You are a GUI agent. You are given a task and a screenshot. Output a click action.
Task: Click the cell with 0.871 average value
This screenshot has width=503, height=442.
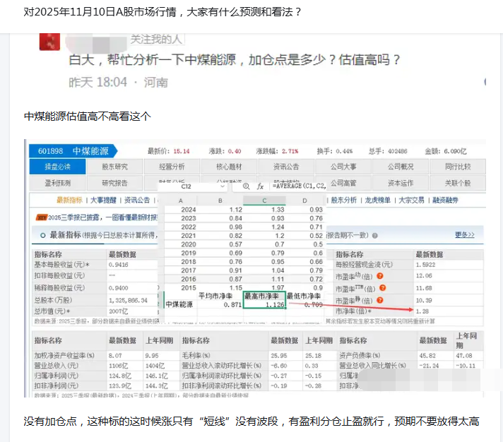tap(220, 304)
